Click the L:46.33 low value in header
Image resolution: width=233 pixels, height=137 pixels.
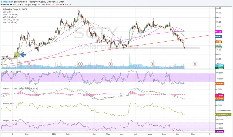coord(58,4)
